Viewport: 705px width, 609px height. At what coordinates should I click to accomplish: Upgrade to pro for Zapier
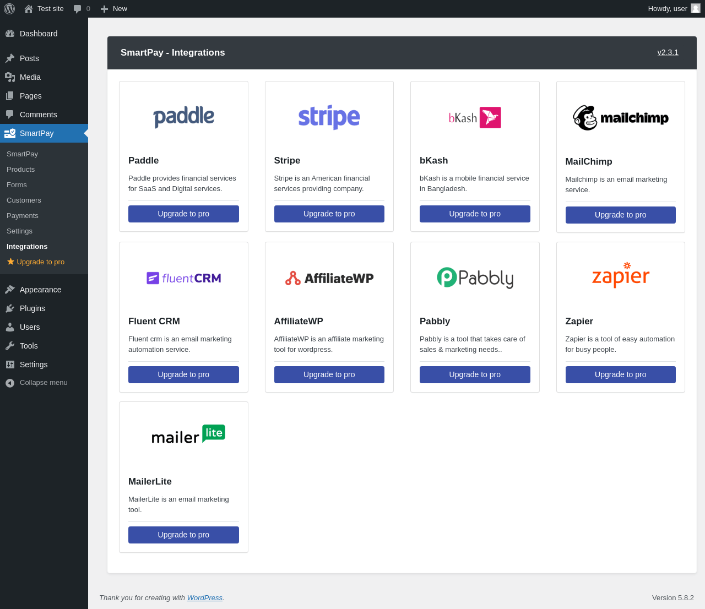click(x=621, y=374)
